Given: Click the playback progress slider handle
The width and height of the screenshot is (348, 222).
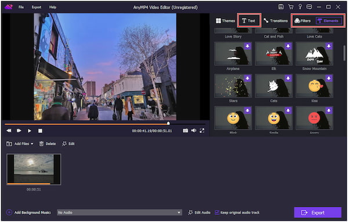Looking at the screenshot, I should click(x=168, y=123).
